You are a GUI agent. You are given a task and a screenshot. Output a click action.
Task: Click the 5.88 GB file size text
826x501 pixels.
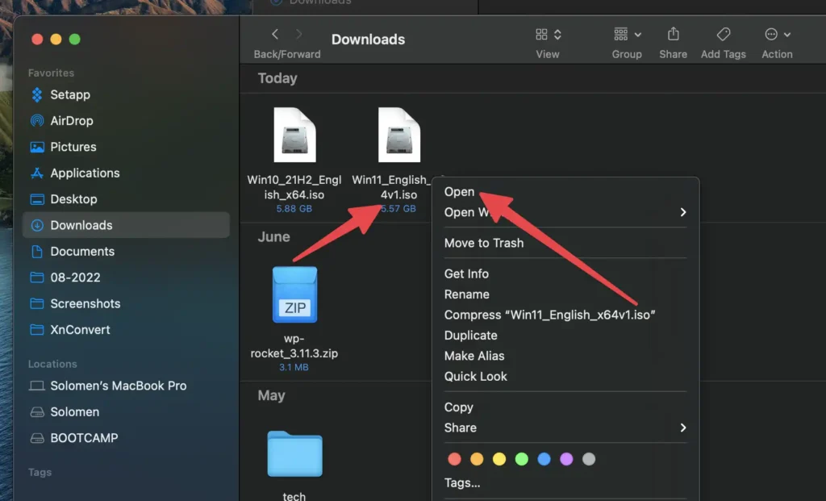(x=294, y=209)
